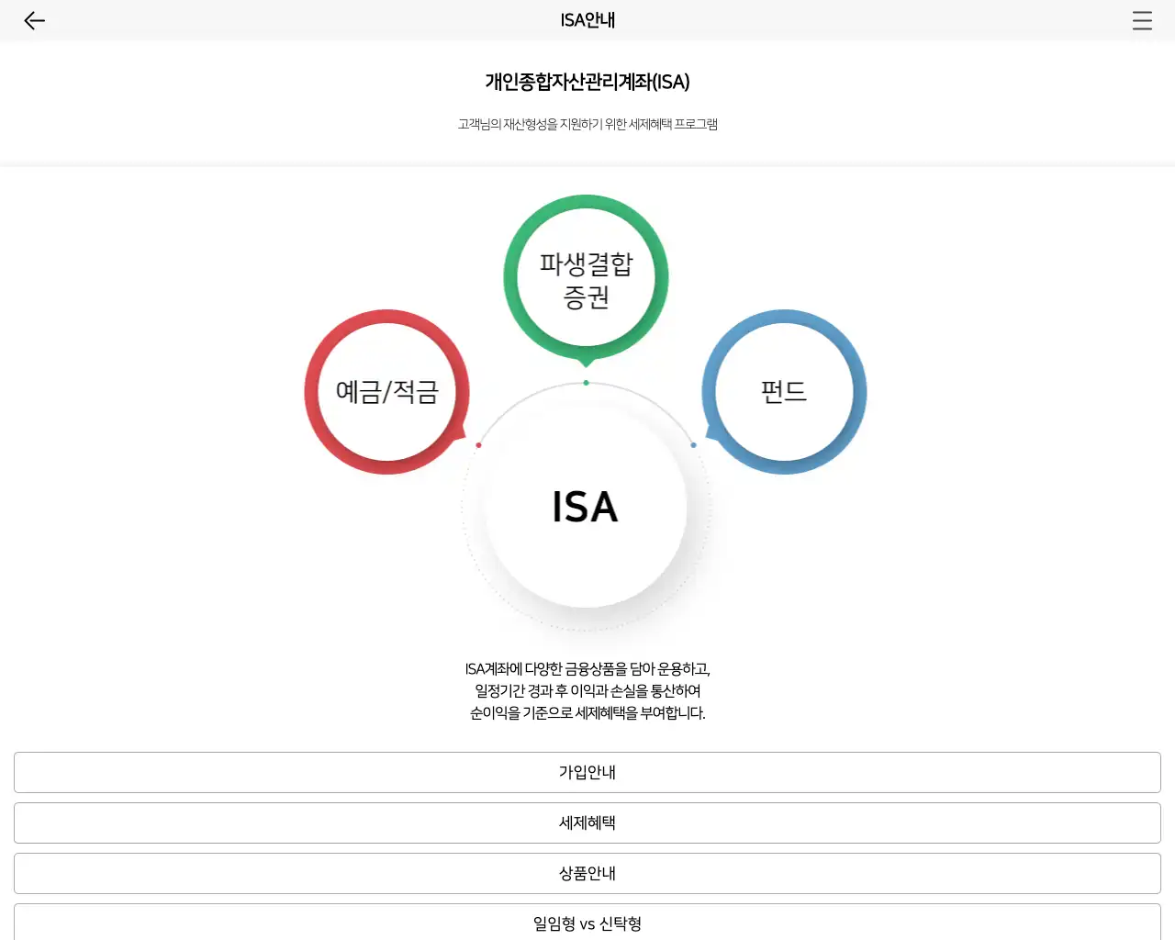The image size is (1175, 940).
Task: Open the 일임형 vs 신탁형 comparison
Action: 587,923
